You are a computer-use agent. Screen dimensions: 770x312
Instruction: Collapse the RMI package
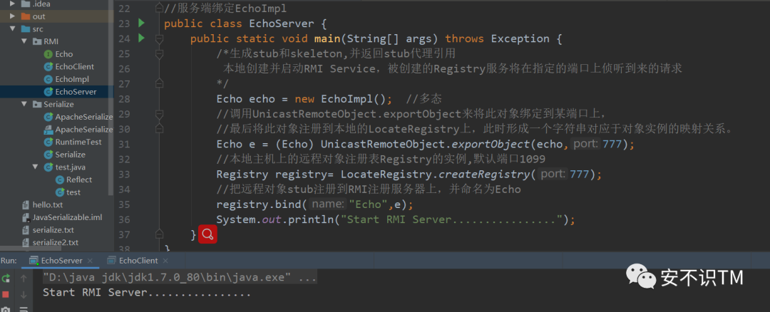[x=24, y=41]
